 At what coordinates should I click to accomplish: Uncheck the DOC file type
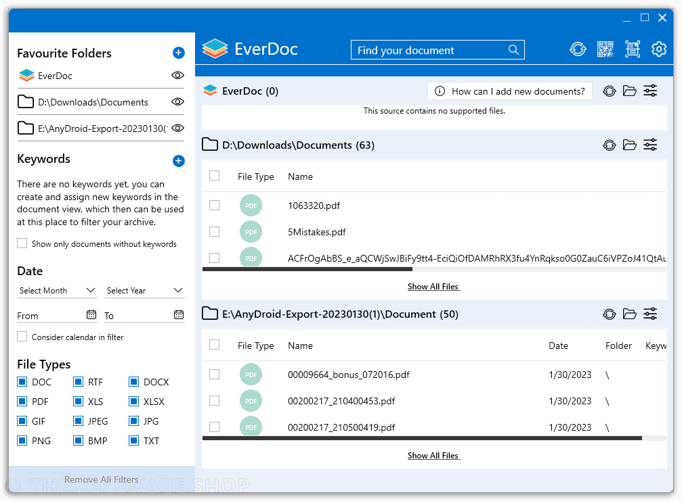point(22,381)
